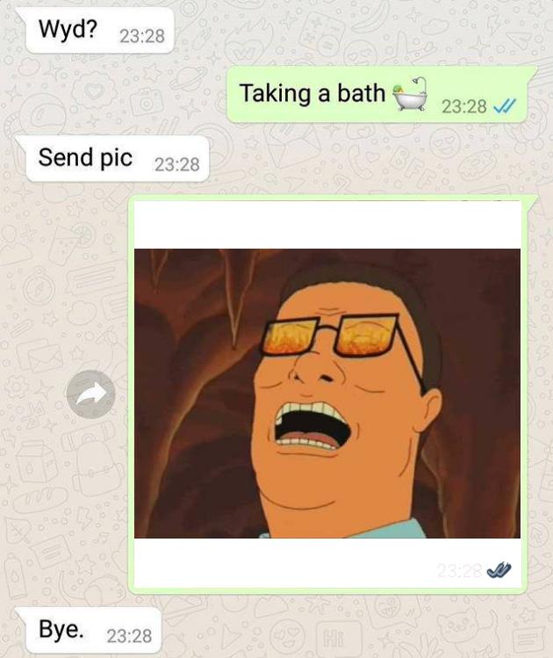This screenshot has width=553, height=658.
Task: Tap the forward arrow icon beside image
Action: click(x=90, y=394)
